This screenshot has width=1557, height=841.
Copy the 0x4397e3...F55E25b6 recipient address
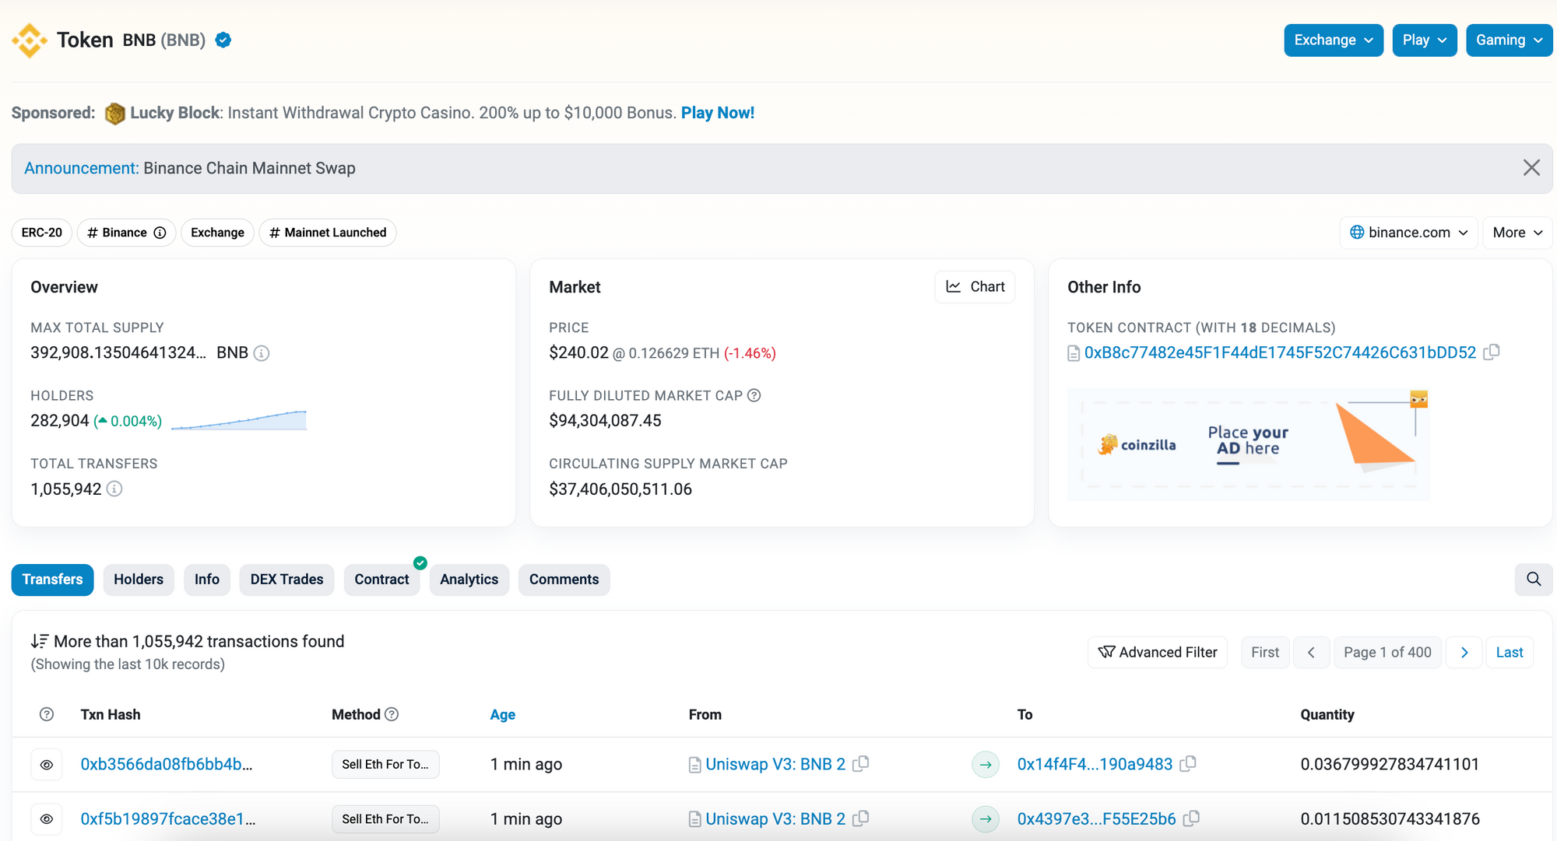(1191, 818)
